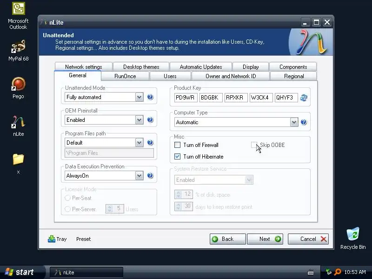Screen dimensions: 372x279
Task: Click the Program Files path text field
Action: (x=109, y=153)
